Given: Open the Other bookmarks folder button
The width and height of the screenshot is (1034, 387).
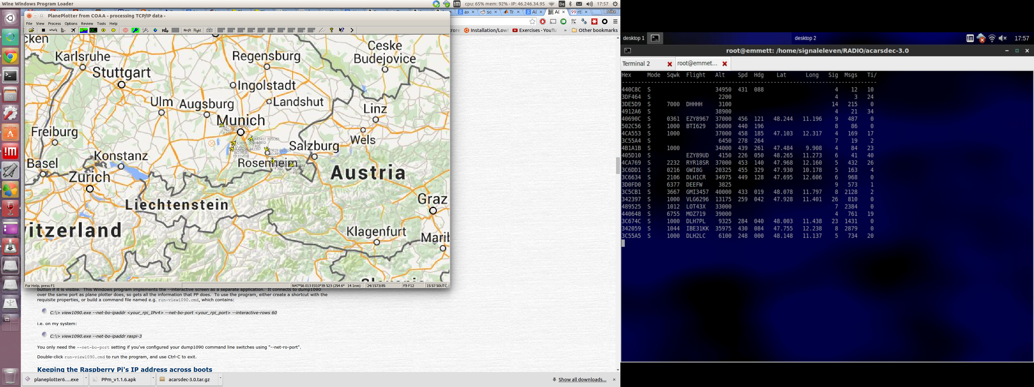Looking at the screenshot, I should [x=595, y=30].
